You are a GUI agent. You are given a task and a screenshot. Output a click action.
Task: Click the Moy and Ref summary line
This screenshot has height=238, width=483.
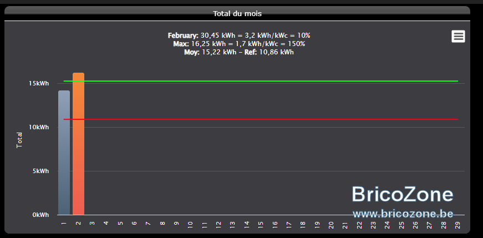click(x=239, y=52)
